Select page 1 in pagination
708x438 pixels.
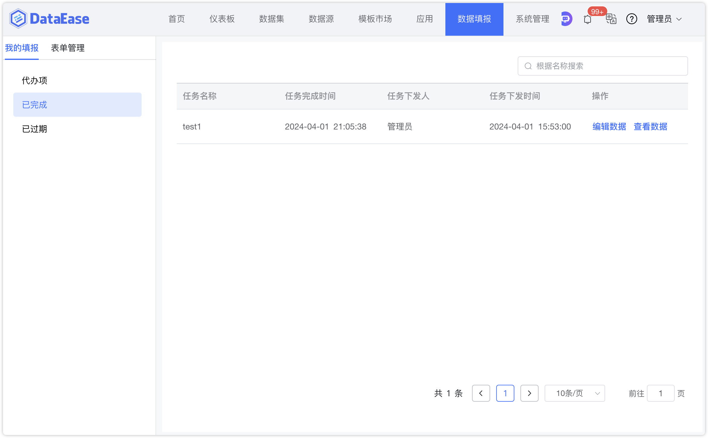(505, 393)
